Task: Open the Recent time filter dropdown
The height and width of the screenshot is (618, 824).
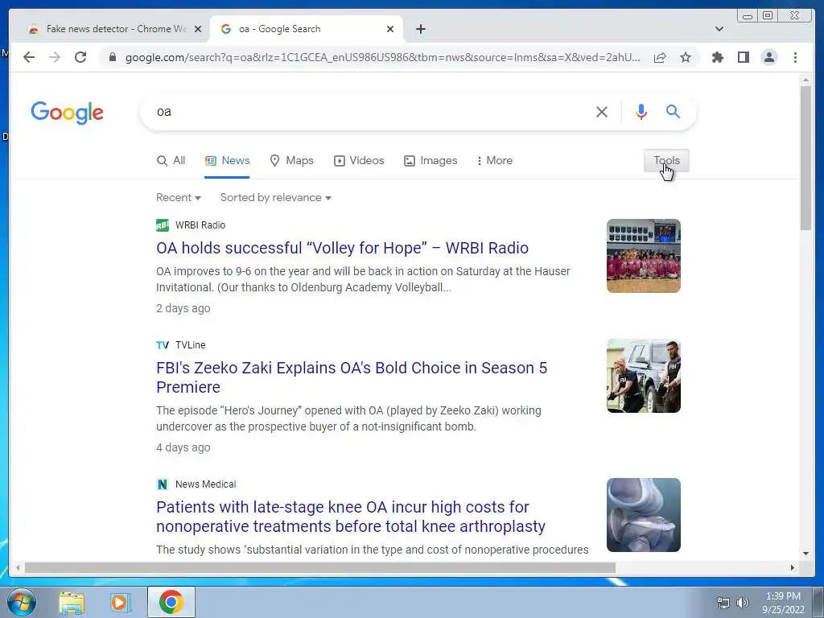Action: [x=178, y=198]
